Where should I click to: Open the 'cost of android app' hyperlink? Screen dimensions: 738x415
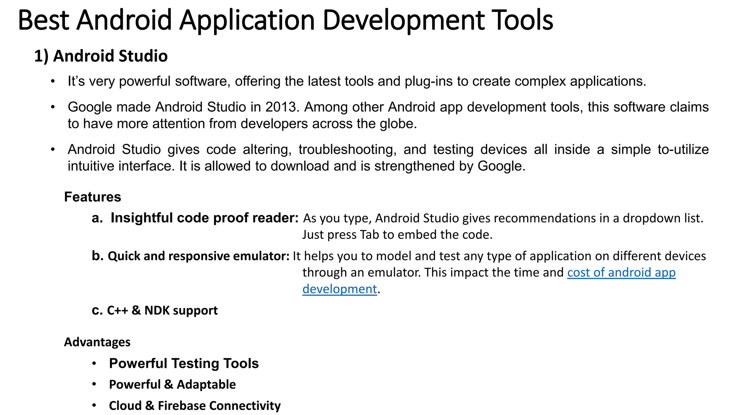(x=621, y=272)
